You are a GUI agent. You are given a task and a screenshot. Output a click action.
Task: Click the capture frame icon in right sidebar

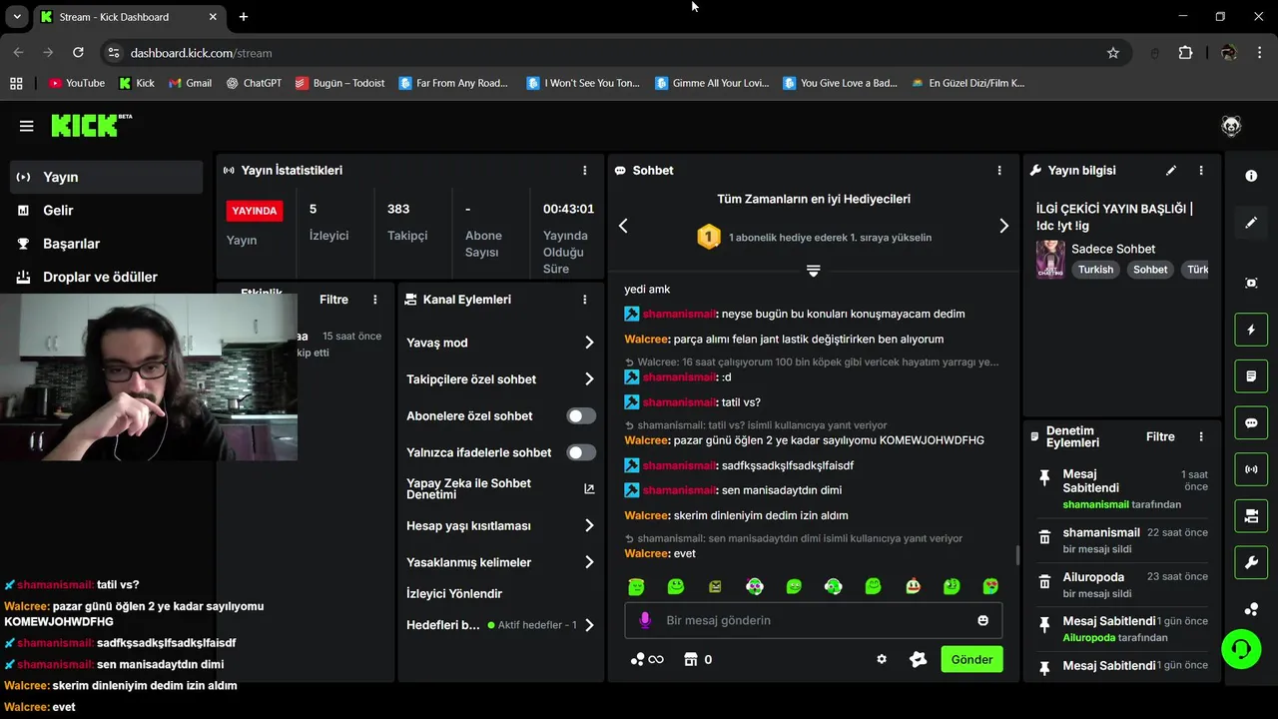(x=1251, y=283)
